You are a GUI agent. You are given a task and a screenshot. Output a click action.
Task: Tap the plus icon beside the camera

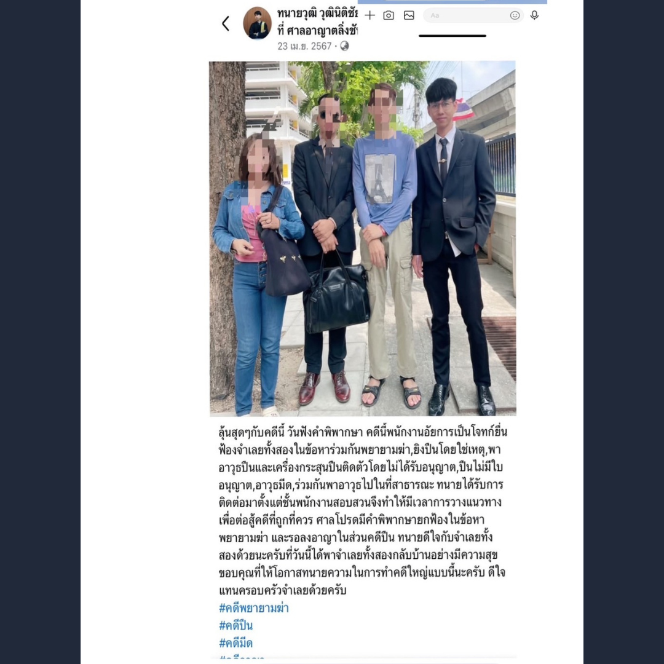click(x=370, y=15)
